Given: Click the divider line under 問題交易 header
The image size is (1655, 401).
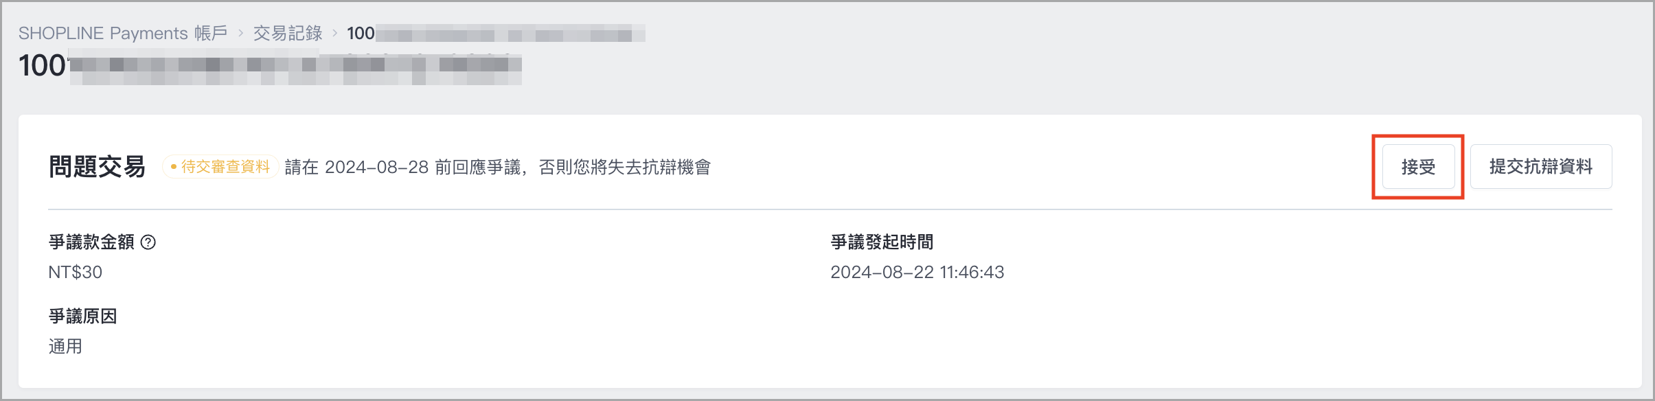Looking at the screenshot, I should tap(830, 209).
